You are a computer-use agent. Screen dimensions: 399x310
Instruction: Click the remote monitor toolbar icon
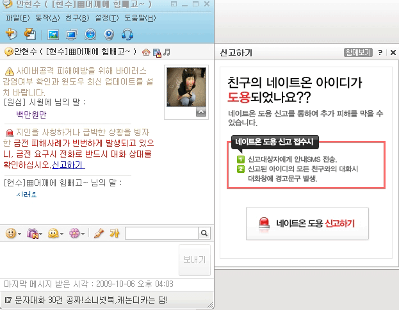tap(72, 35)
